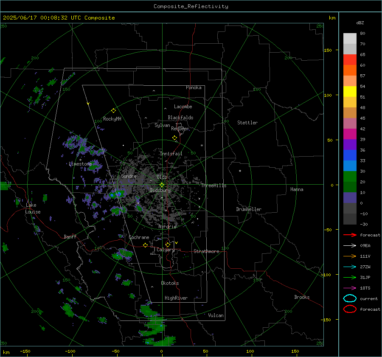Viewport: 382px width, 357px height.
Task: Click the ThreeHills city label
Action: 213,186
